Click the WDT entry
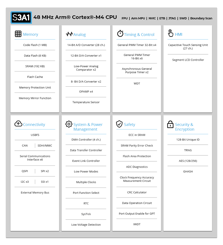Screen dimensions: 223x245 tap(137, 84)
